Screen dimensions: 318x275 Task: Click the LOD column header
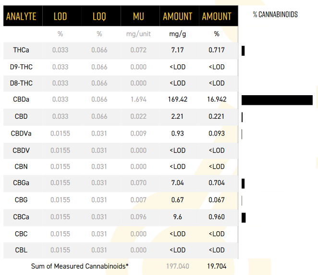click(61, 16)
